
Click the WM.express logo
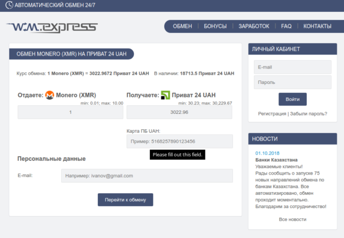(52, 27)
